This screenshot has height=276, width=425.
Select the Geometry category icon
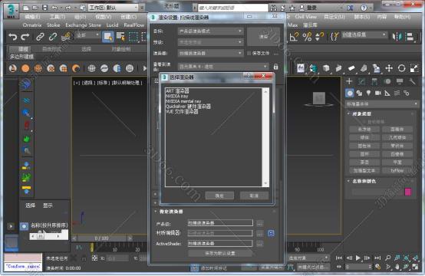coord(350,94)
